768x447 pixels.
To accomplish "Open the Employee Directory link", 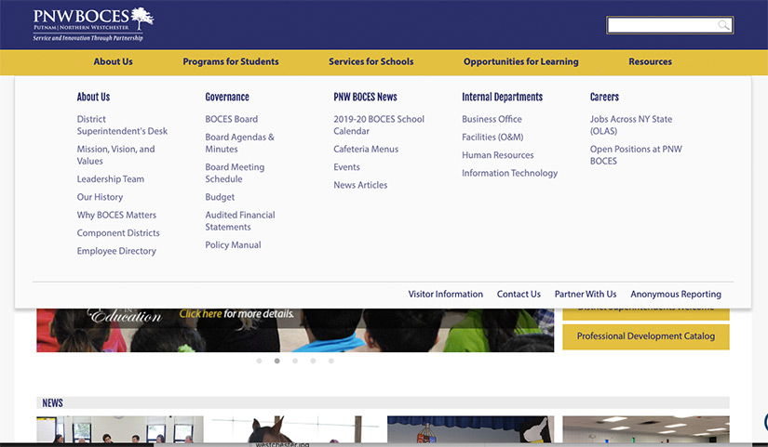I will pyautogui.click(x=116, y=251).
